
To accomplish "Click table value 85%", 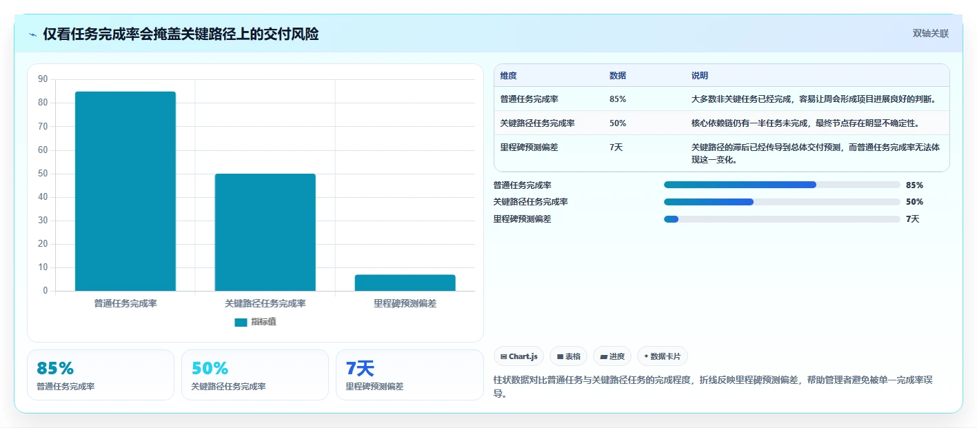I will [618, 99].
